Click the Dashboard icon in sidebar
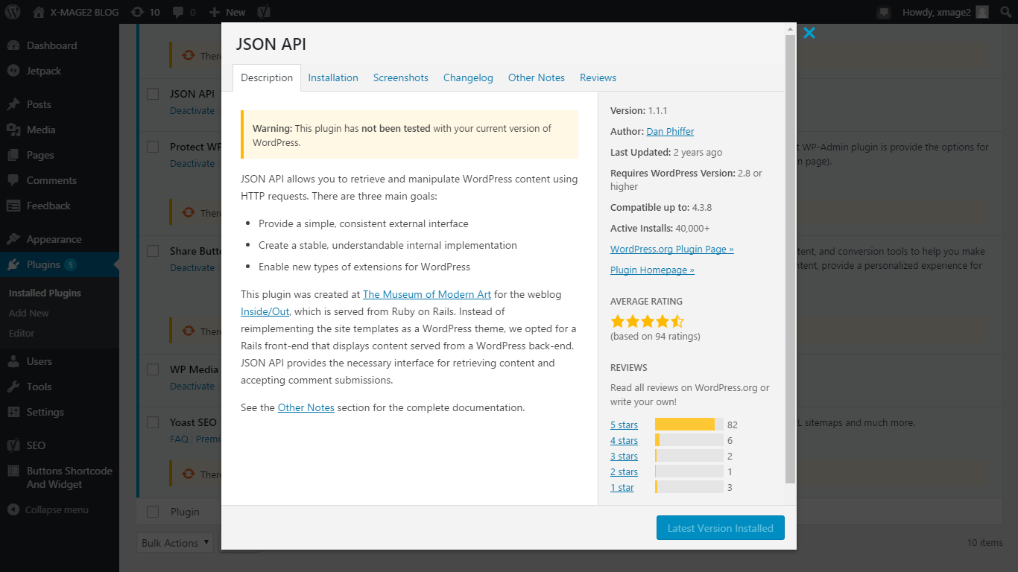Image resolution: width=1018 pixels, height=572 pixels. [x=13, y=45]
